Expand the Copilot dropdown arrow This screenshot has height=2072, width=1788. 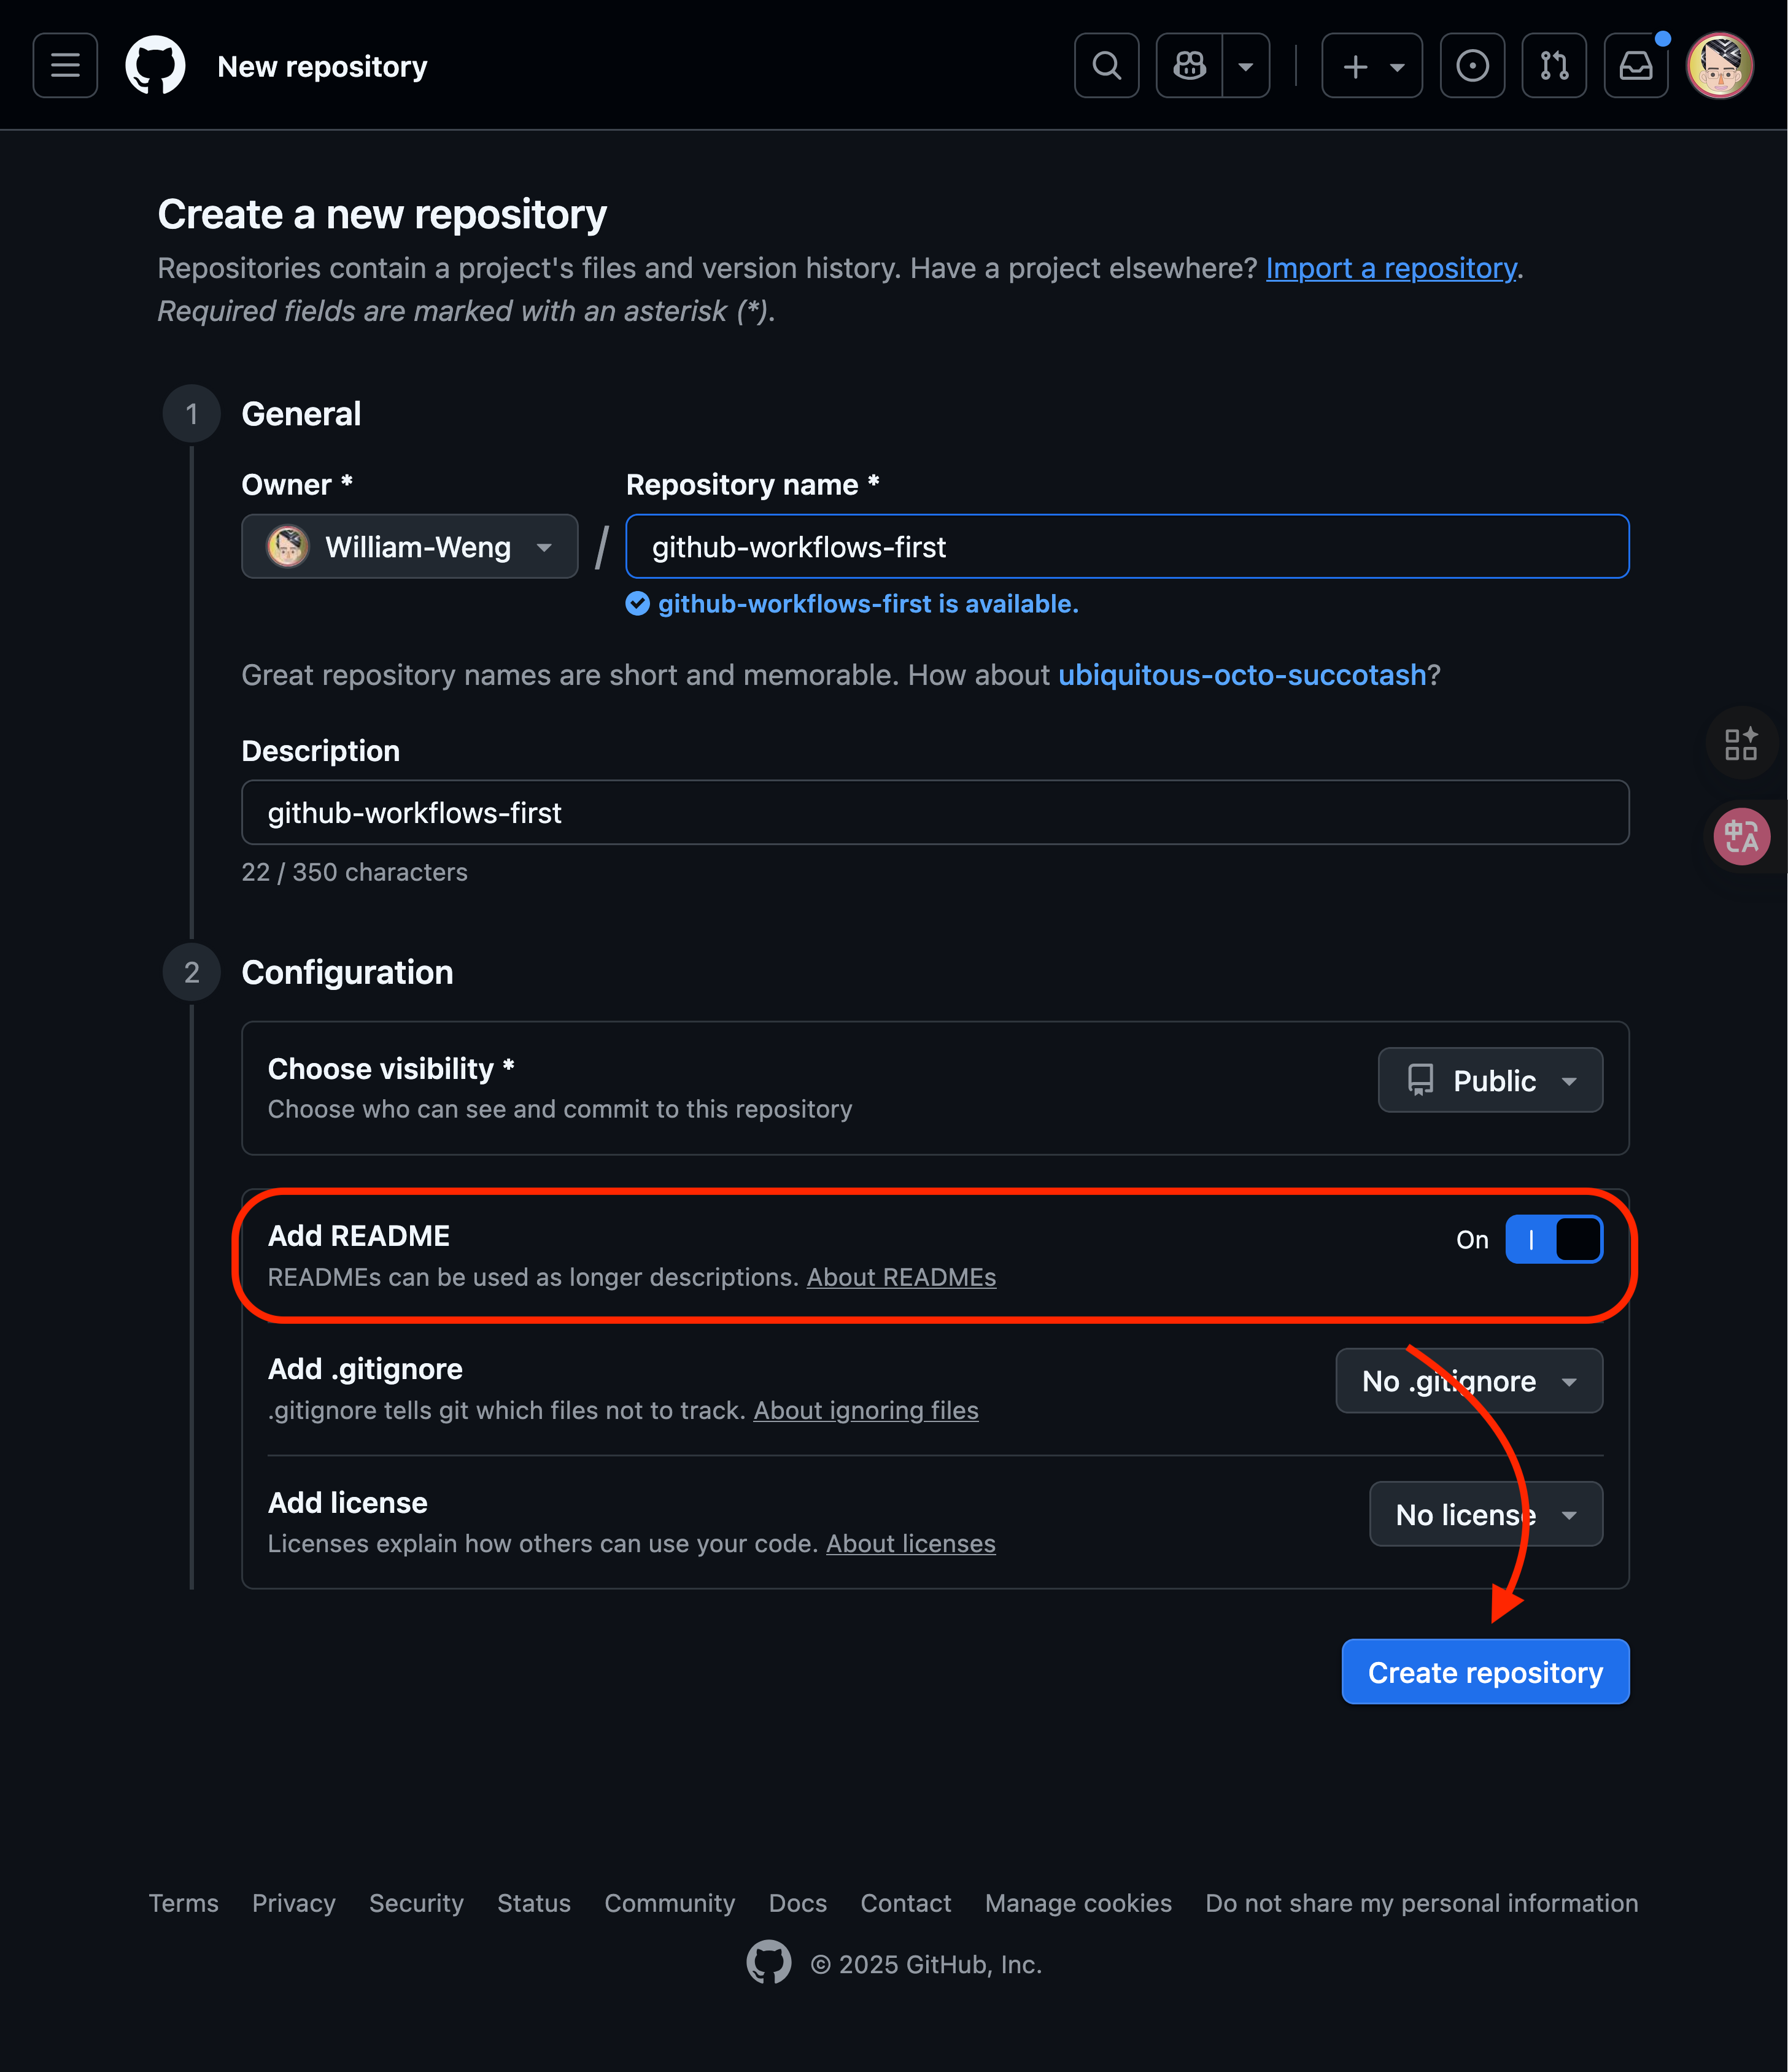click(x=1246, y=66)
